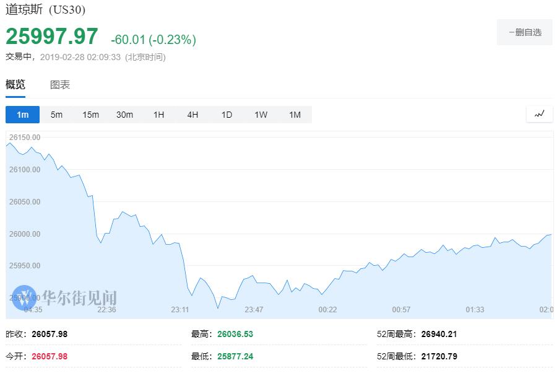Switch to the 图表 tab
Screen dimensions: 557x373
60,85
